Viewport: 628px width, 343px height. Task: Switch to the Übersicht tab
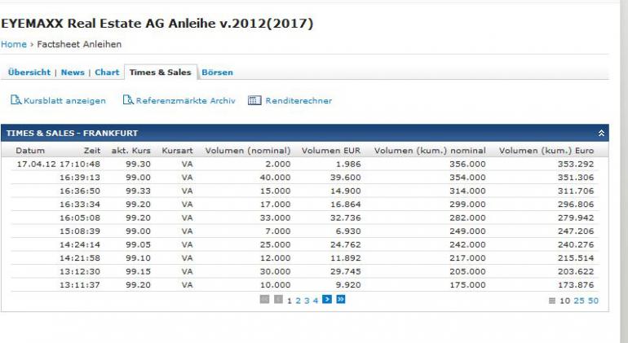(29, 73)
